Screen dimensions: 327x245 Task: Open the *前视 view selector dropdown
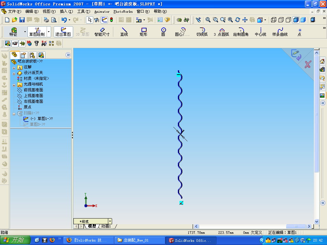tap(110, 221)
